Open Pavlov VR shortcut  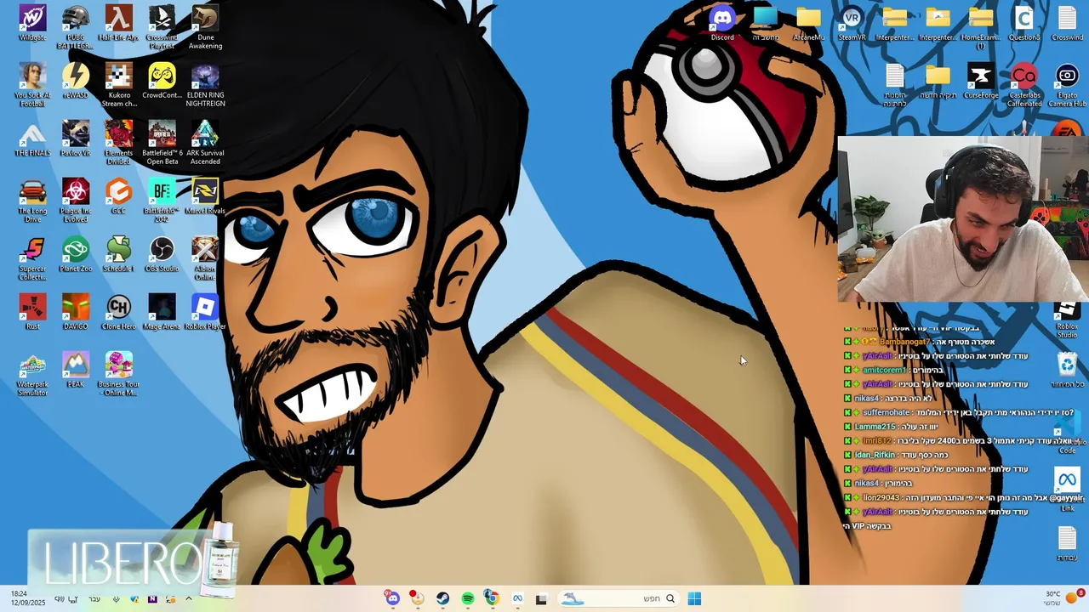pyautogui.click(x=75, y=139)
